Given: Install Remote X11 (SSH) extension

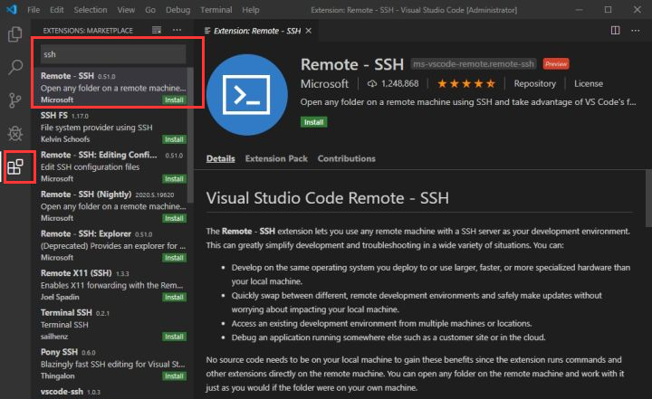Looking at the screenshot, I should [x=174, y=297].
